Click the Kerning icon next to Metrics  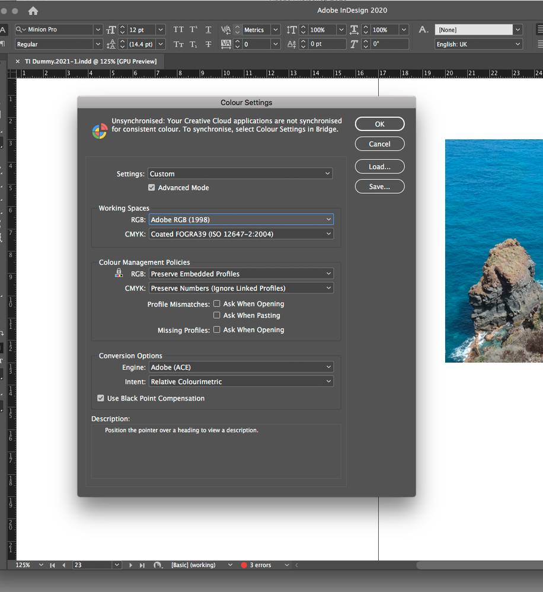(226, 30)
